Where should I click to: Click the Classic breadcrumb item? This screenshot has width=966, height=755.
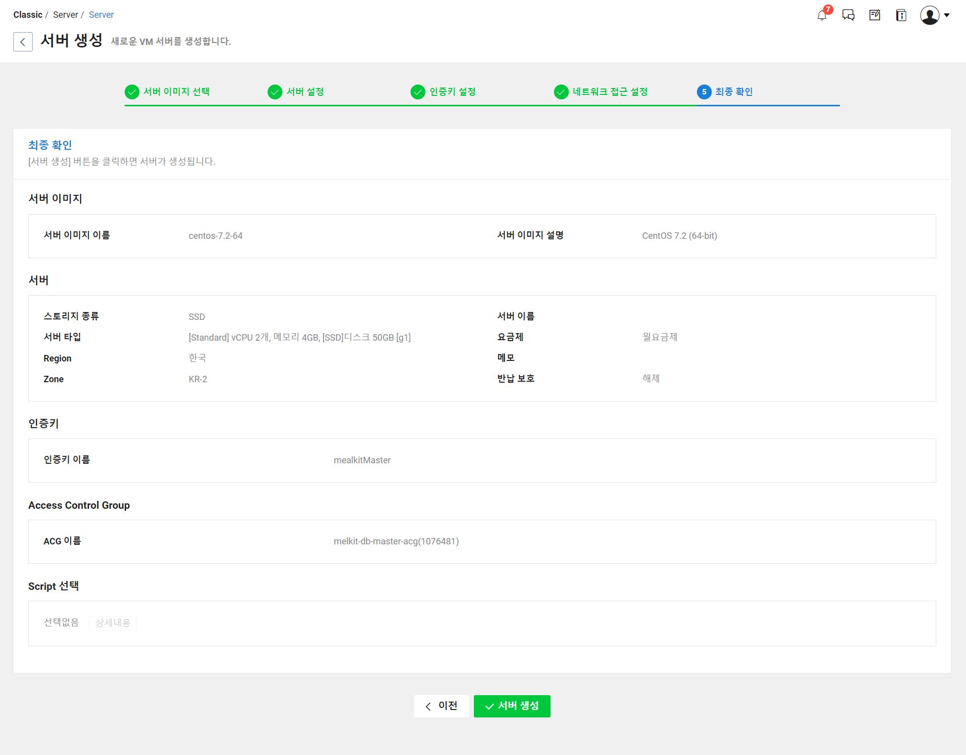(28, 15)
